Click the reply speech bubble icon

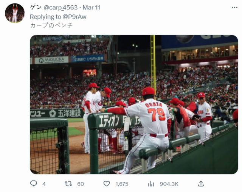tap(34, 184)
